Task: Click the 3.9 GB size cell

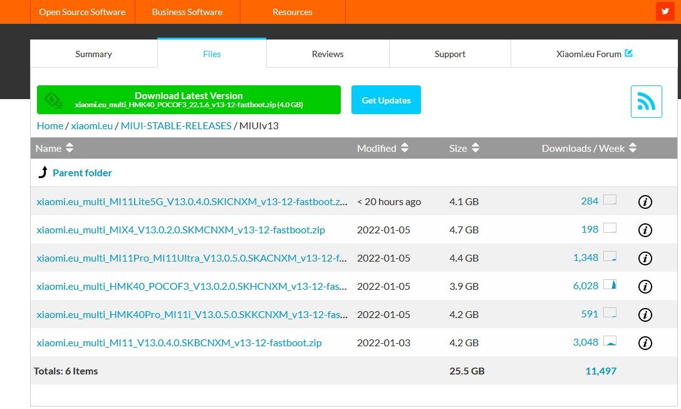Action: [464, 287]
